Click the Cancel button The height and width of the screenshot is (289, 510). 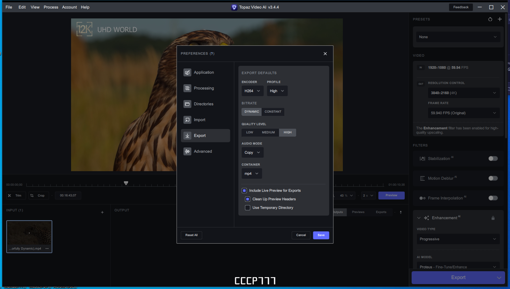(301, 235)
